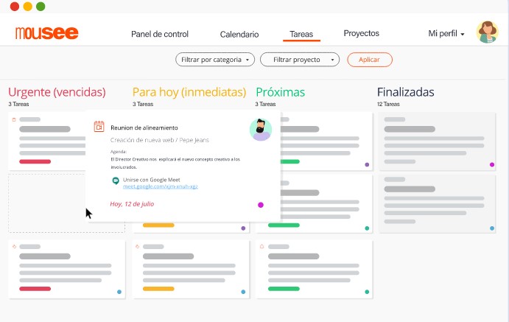
Task: Click the bearded man avatar on task card
Action: tap(261, 130)
